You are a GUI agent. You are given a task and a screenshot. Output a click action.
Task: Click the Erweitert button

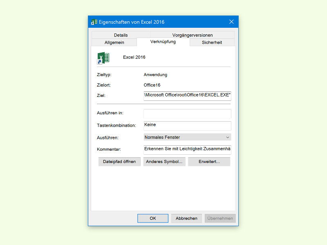(x=209, y=162)
